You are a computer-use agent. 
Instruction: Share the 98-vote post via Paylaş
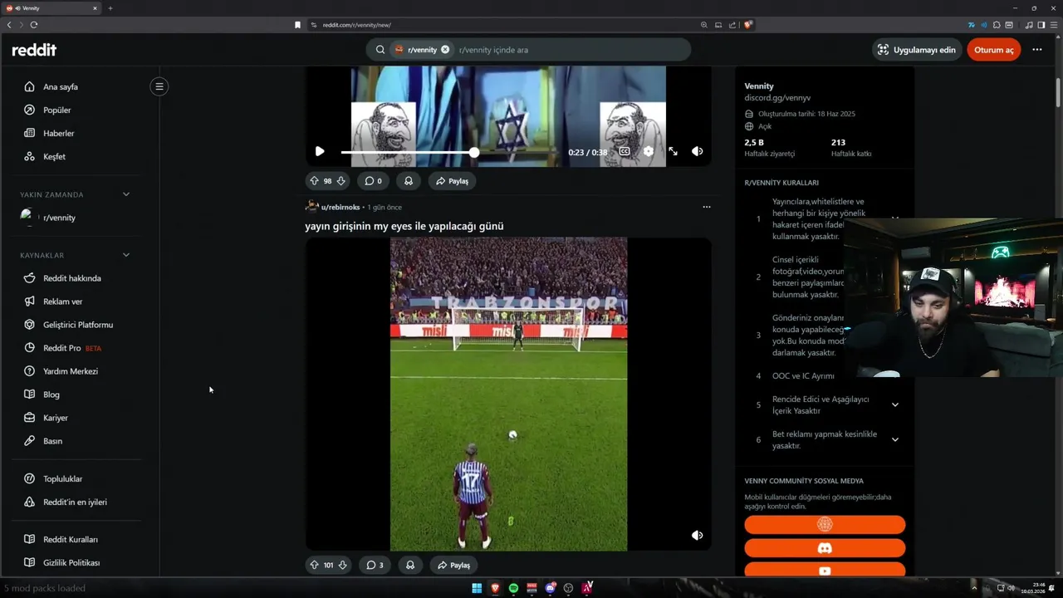453,180
